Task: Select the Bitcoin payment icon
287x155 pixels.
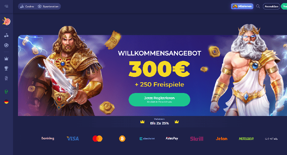Action: pyautogui.click(x=122, y=139)
